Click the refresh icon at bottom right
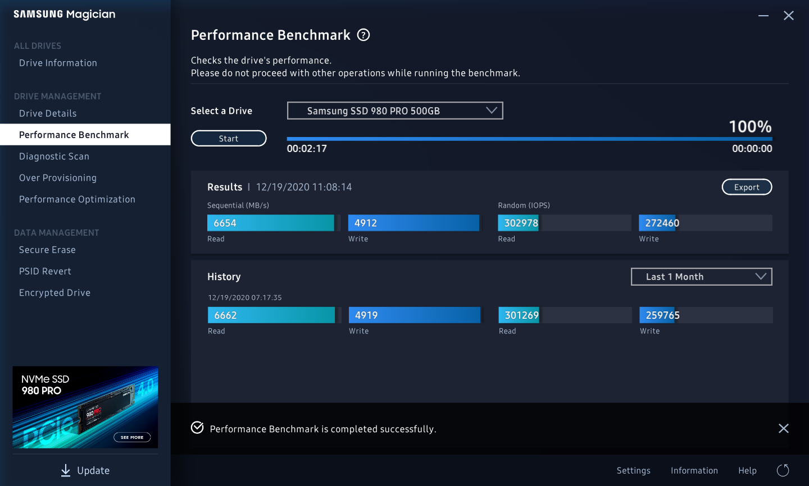Image resolution: width=809 pixels, height=486 pixels. click(x=783, y=470)
